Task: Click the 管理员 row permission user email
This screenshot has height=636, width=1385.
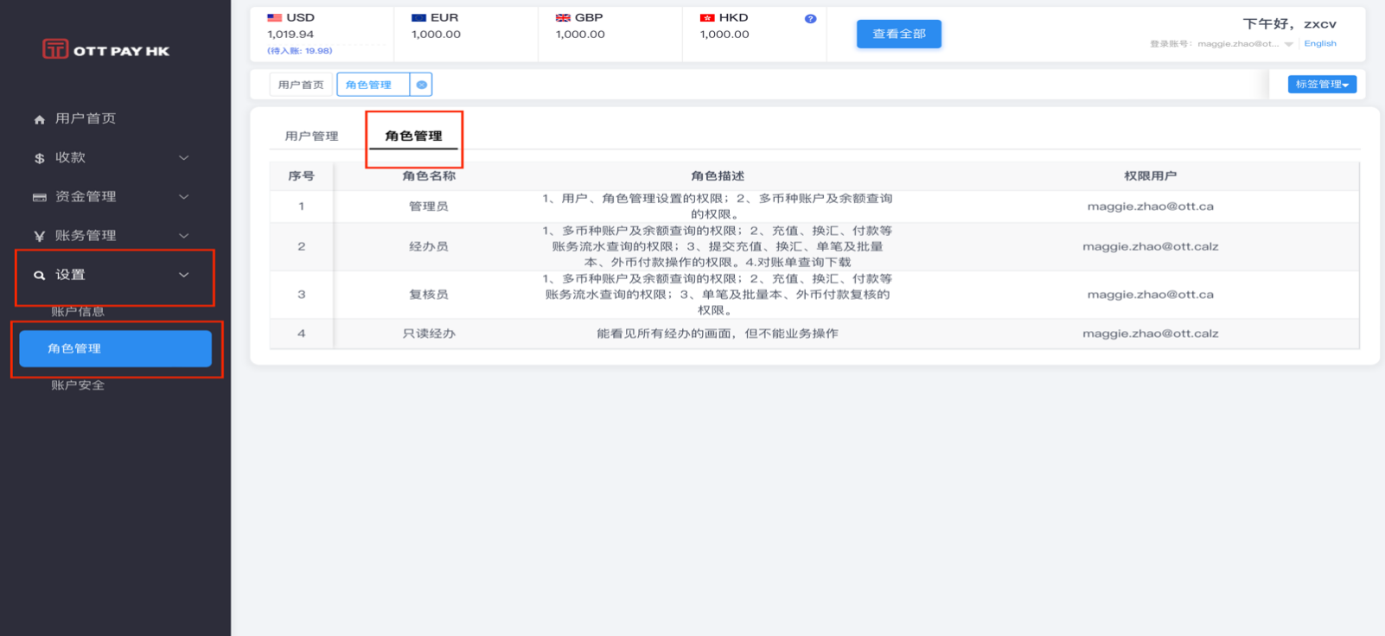Action: point(1151,207)
